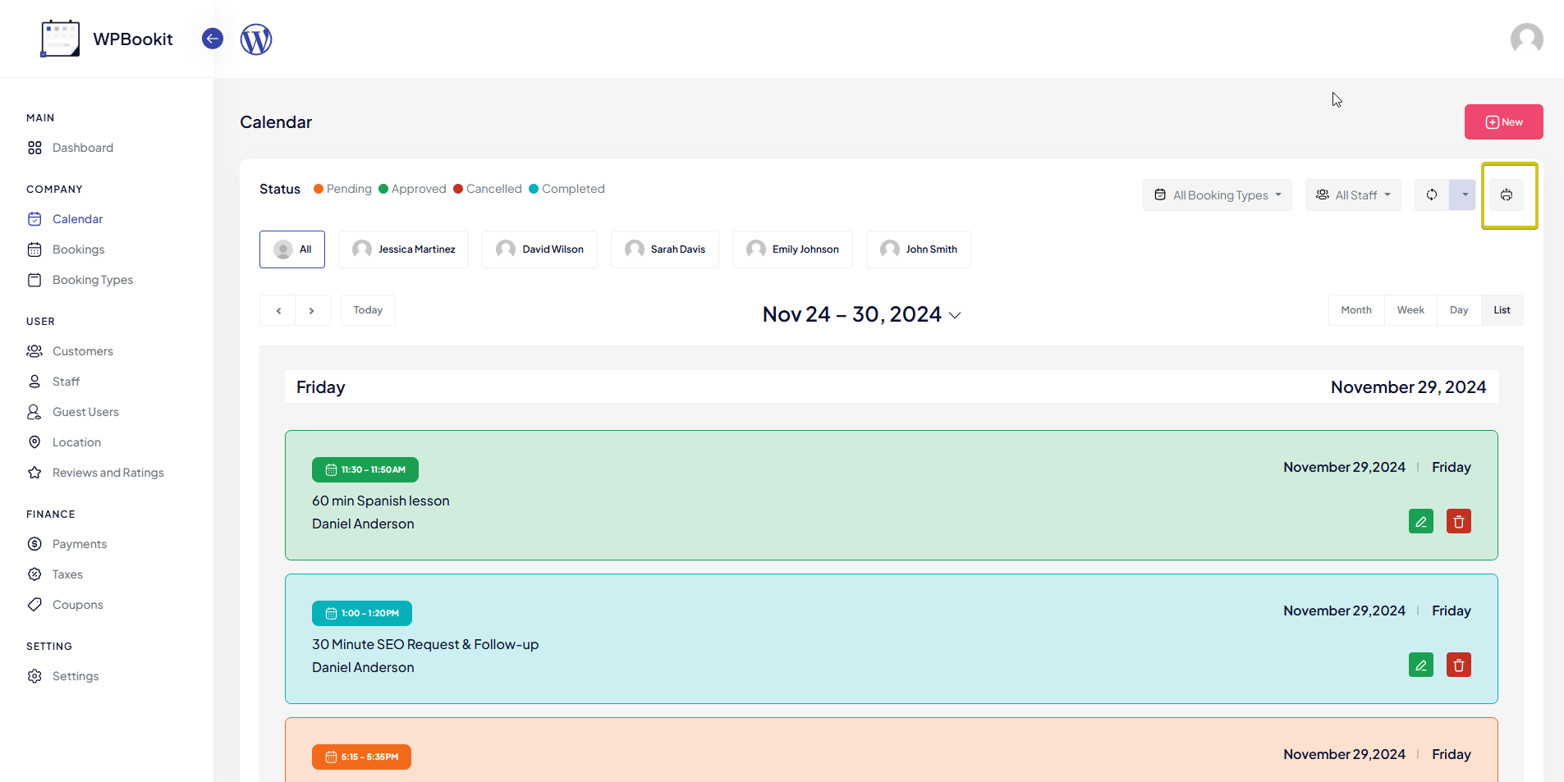Delete the 30 Minute SEO Request booking
Image resolution: width=1564 pixels, height=782 pixels.
click(1458, 665)
